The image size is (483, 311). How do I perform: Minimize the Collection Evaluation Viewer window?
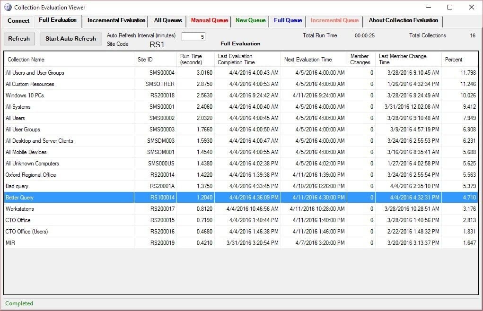point(429,7)
